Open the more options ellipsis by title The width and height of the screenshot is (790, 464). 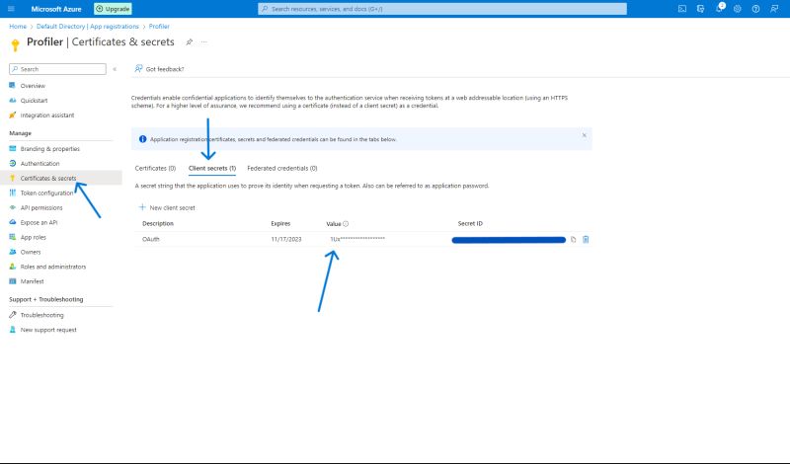(204, 41)
